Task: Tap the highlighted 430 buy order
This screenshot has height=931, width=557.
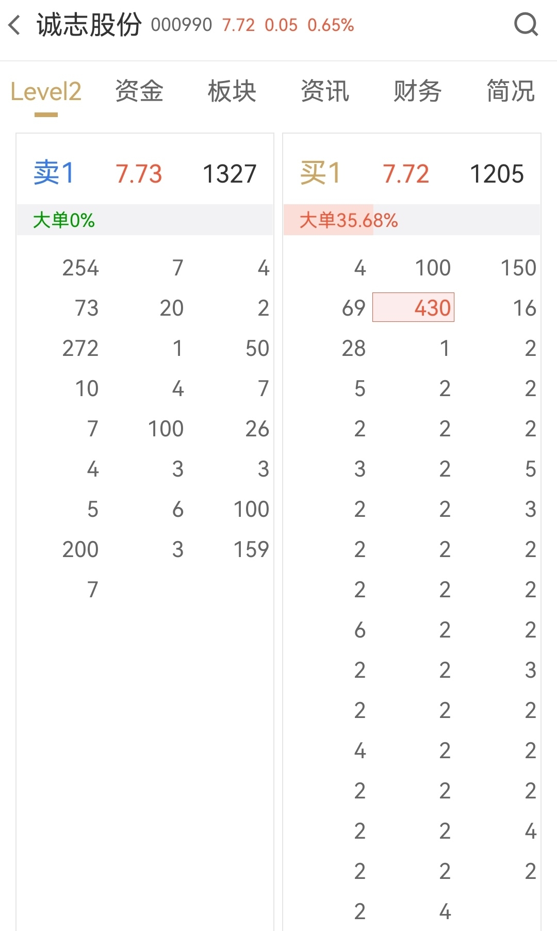Action: (413, 307)
